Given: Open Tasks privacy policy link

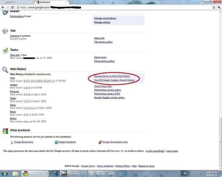Looking at the screenshot, I should click(x=104, y=61).
